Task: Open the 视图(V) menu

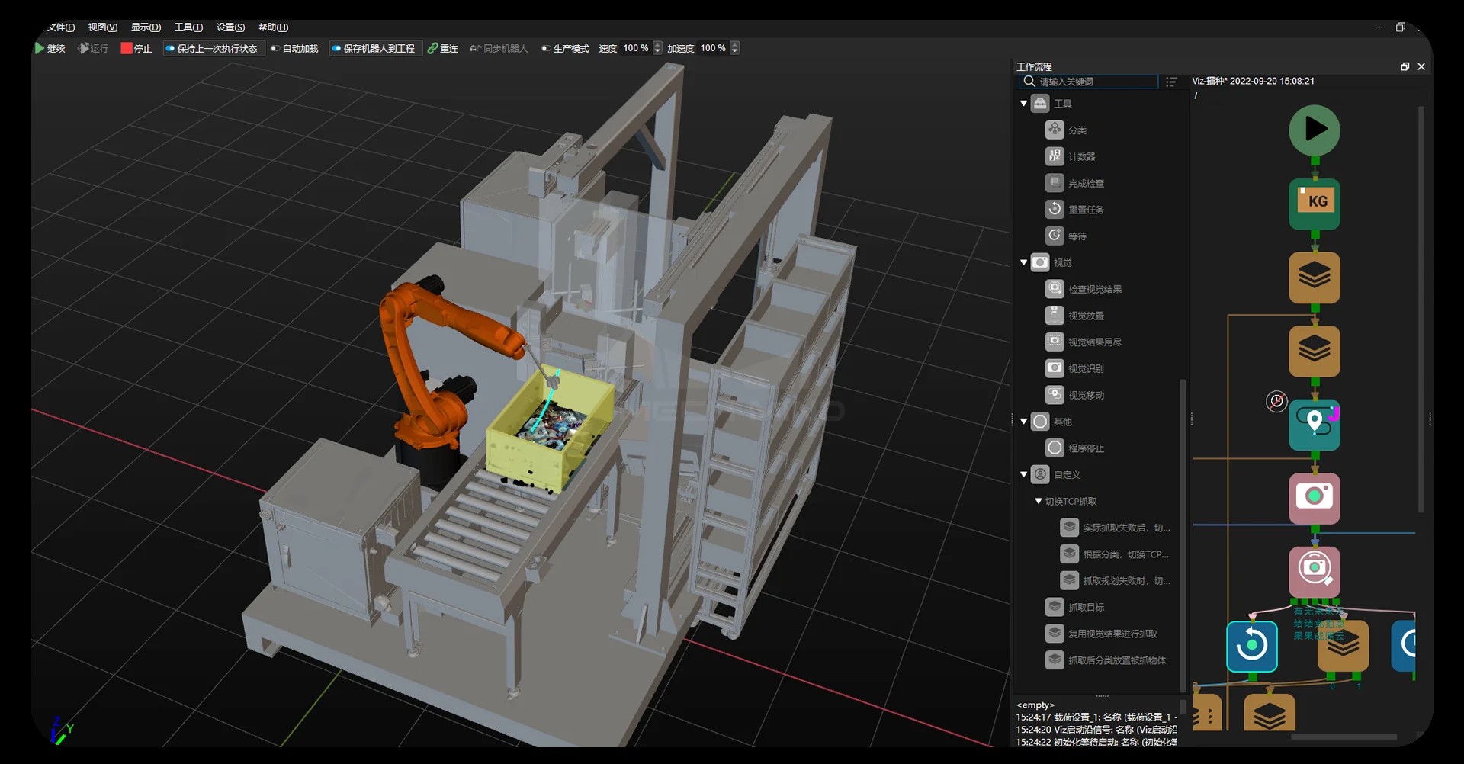Action: [x=102, y=27]
